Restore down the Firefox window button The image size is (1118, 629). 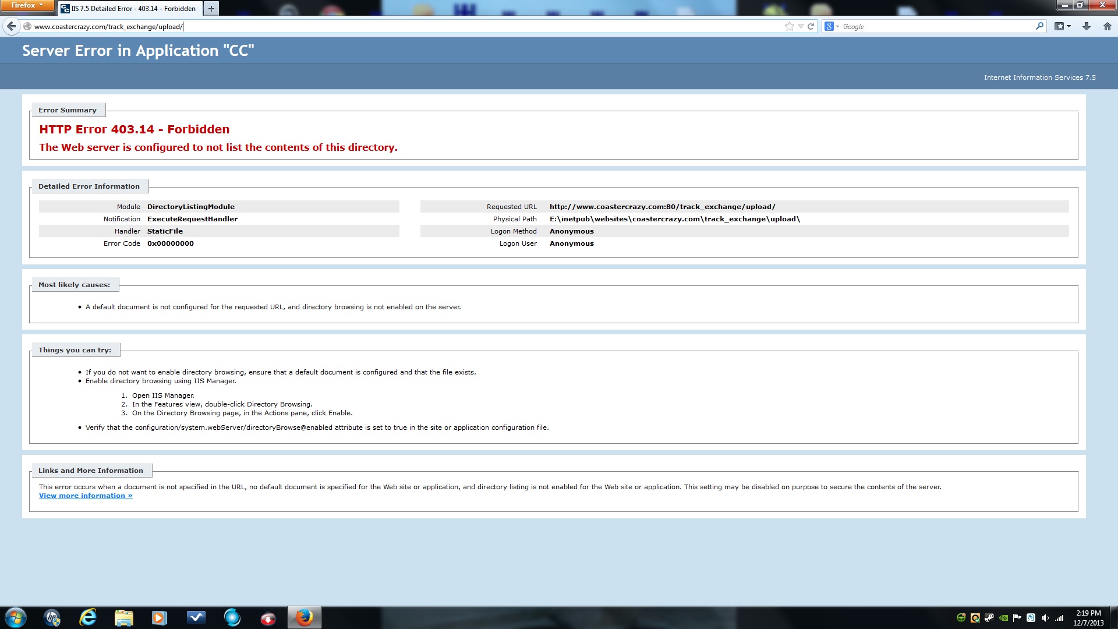point(1080,5)
